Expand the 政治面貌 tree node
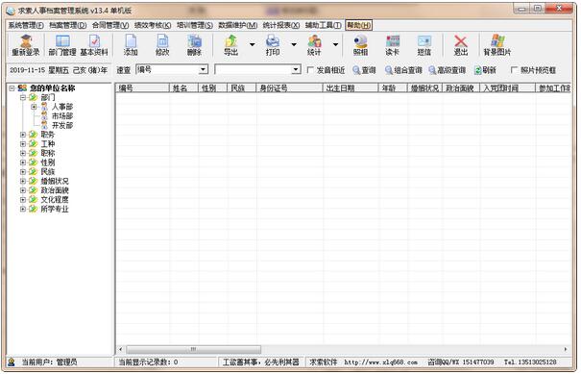 pos(23,190)
